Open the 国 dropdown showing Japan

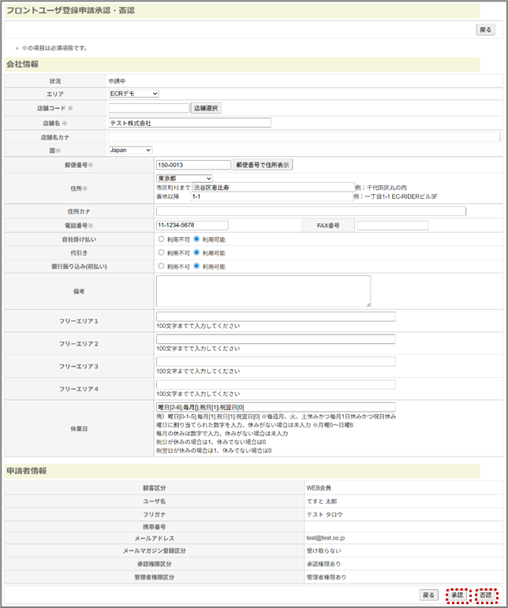coord(130,150)
